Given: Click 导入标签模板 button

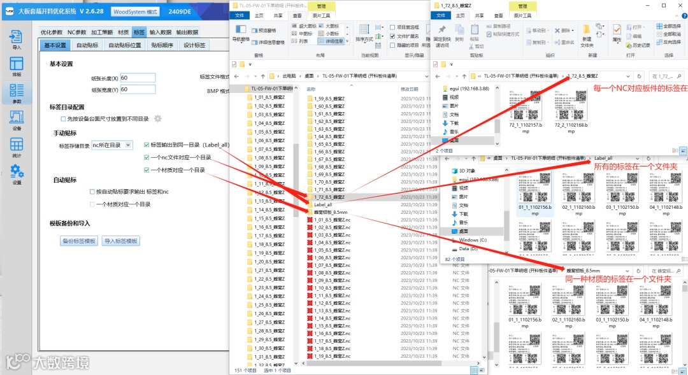Looking at the screenshot, I should pos(120,241).
